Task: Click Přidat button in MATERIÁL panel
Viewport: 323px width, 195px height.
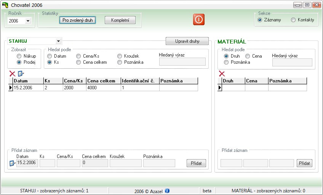Action: [x=304, y=163]
